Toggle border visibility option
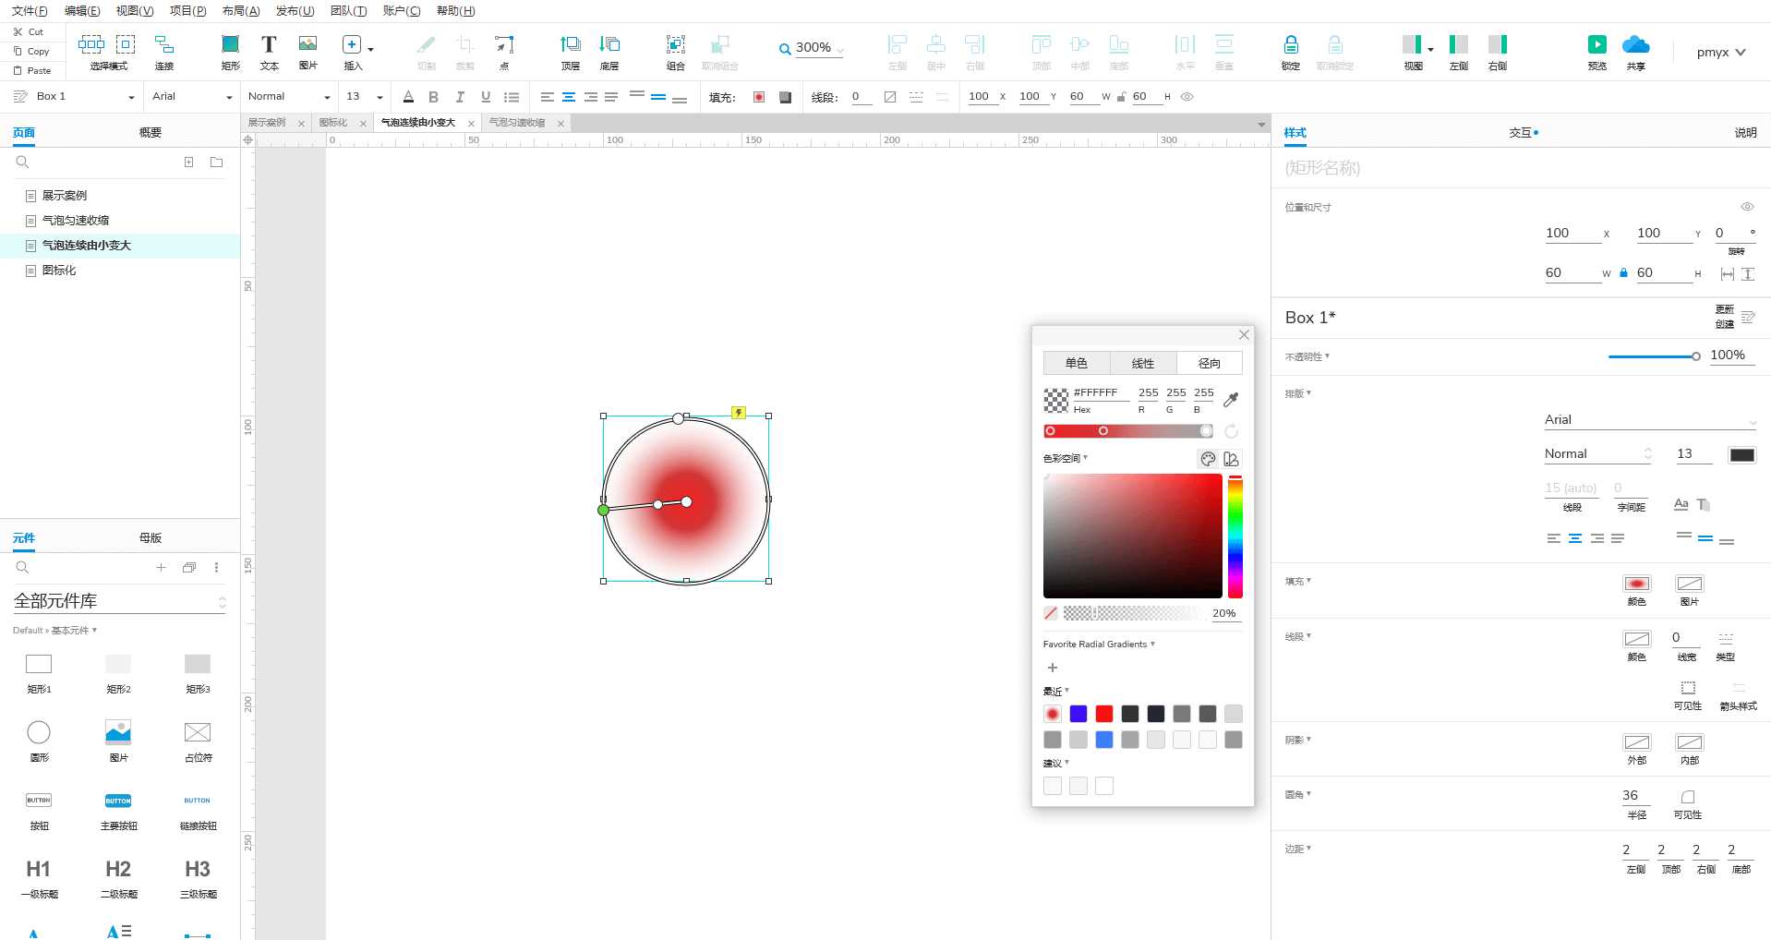 click(x=1688, y=688)
